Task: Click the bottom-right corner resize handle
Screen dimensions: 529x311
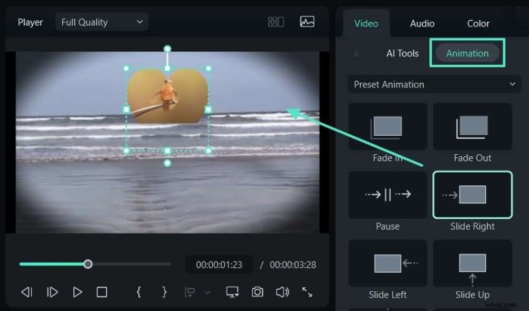Action: pyautogui.click(x=208, y=151)
